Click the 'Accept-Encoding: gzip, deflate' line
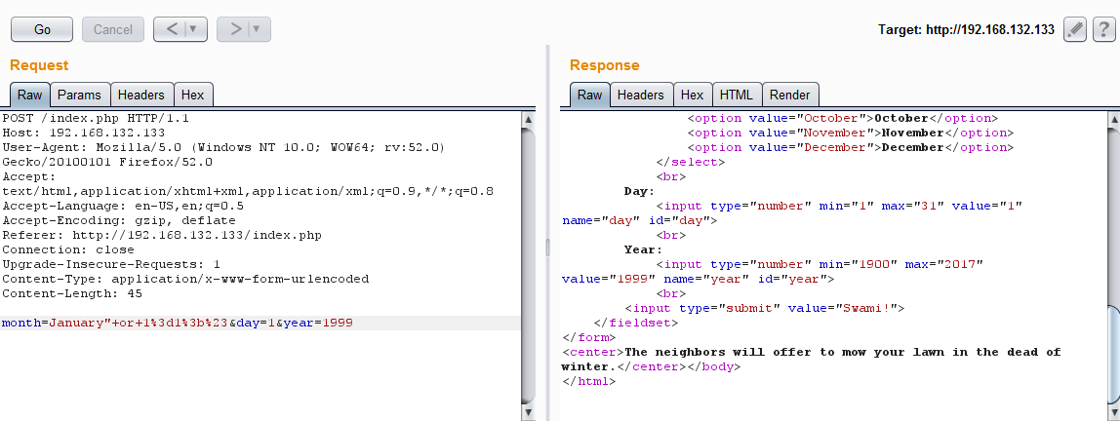 (x=119, y=220)
